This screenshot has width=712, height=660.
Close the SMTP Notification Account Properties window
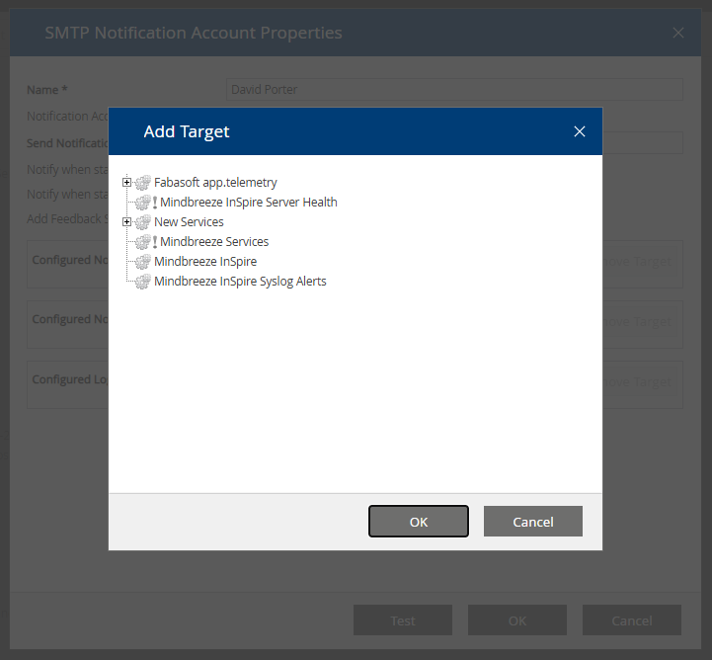coord(678,33)
